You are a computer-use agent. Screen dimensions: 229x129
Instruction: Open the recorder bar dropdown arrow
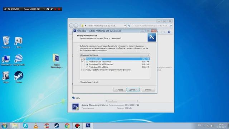coord(44,9)
